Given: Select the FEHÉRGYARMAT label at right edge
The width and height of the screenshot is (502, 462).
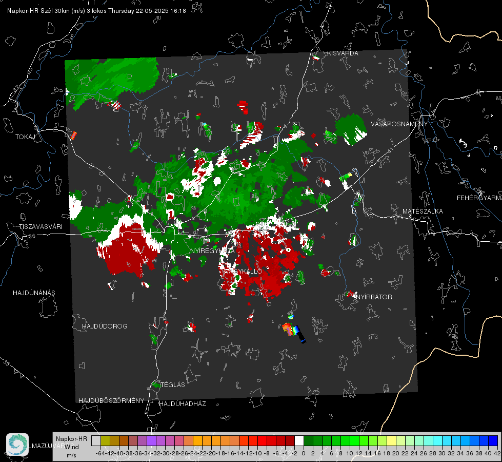Looking at the screenshot, I should click(479, 198).
